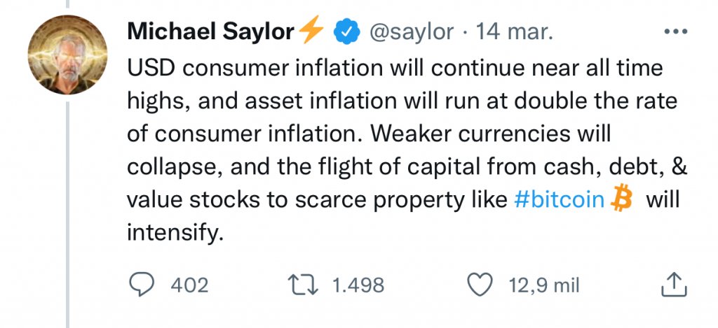Open the three-dot more options menu

676,31
